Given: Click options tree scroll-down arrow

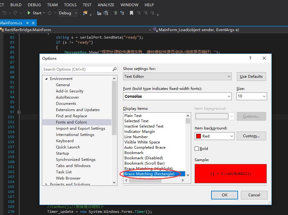Looking at the screenshot, I should click(114, 182).
